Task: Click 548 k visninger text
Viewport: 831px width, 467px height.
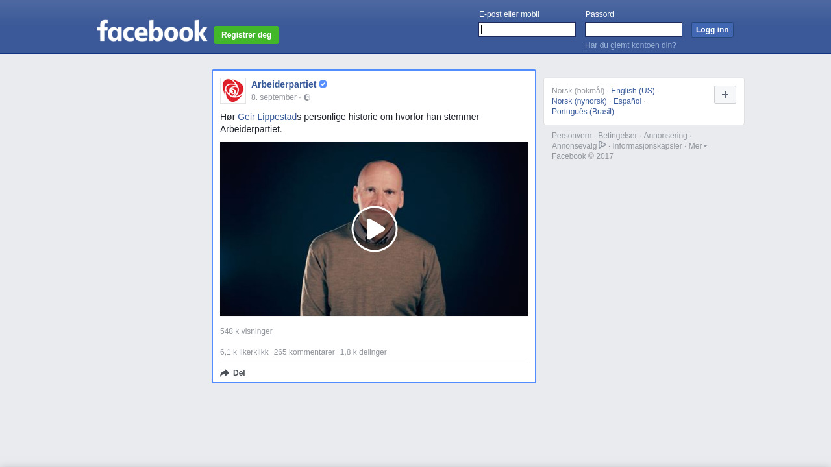Action: (x=246, y=331)
